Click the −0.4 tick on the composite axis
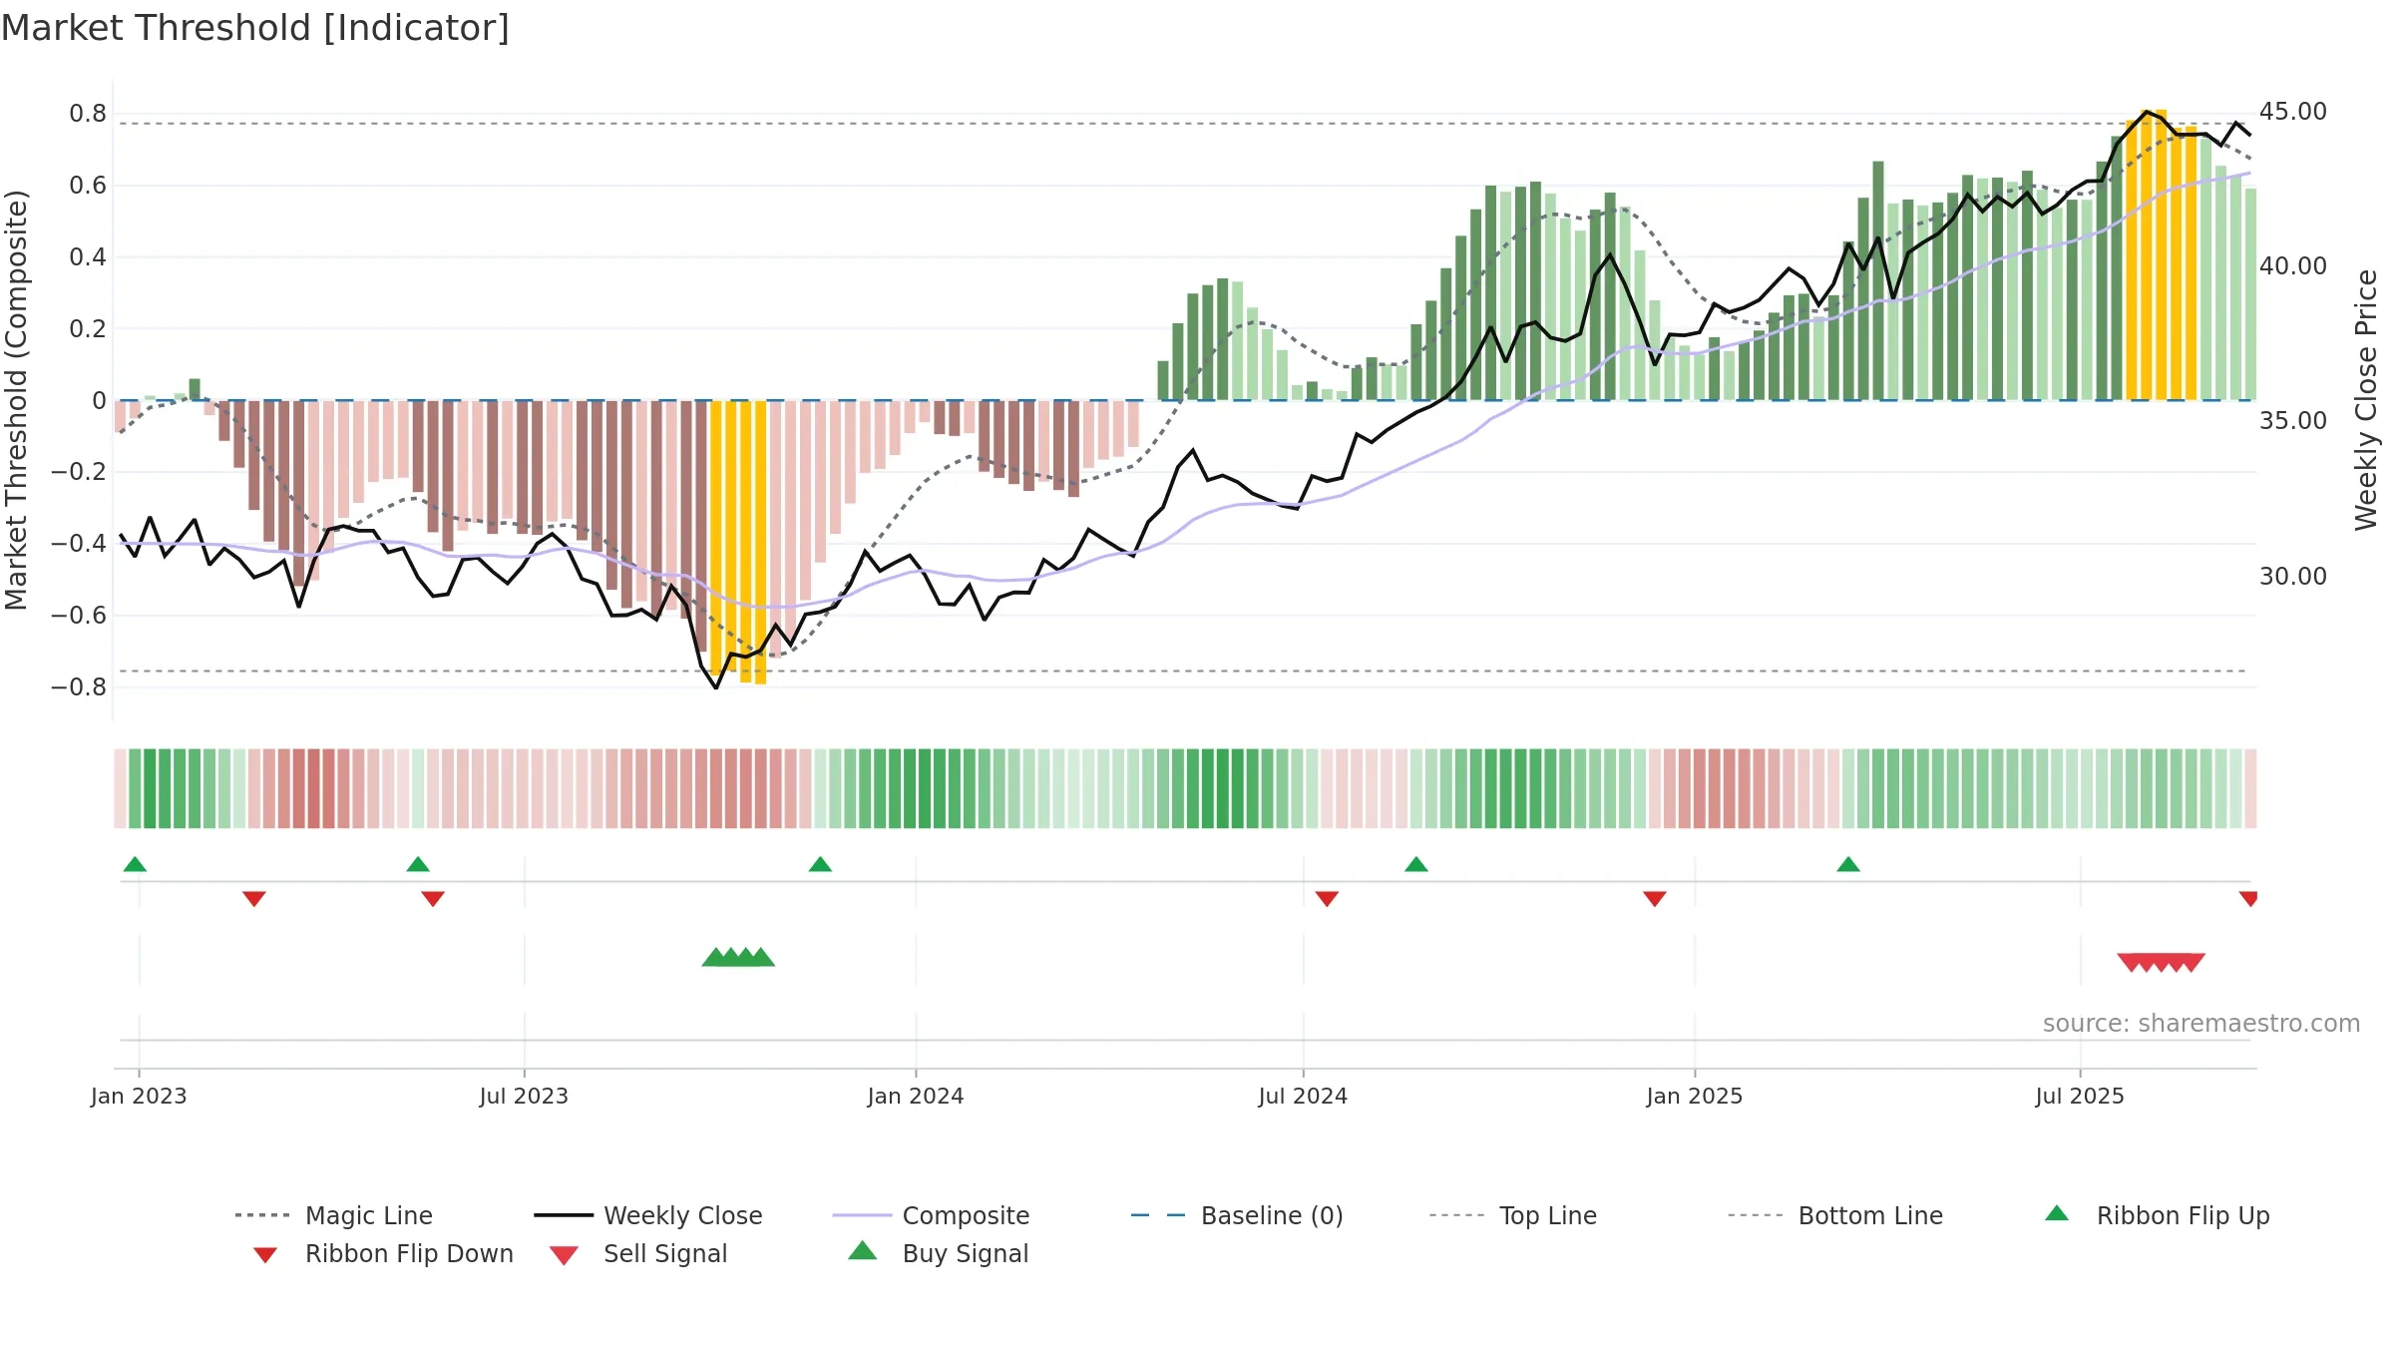The height and width of the screenshot is (1347, 2394). tap(79, 544)
